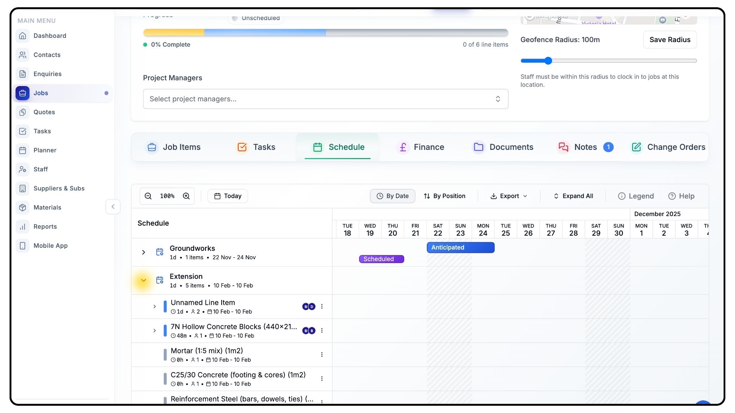Open Dashboard from the sidebar home icon

pos(23,36)
